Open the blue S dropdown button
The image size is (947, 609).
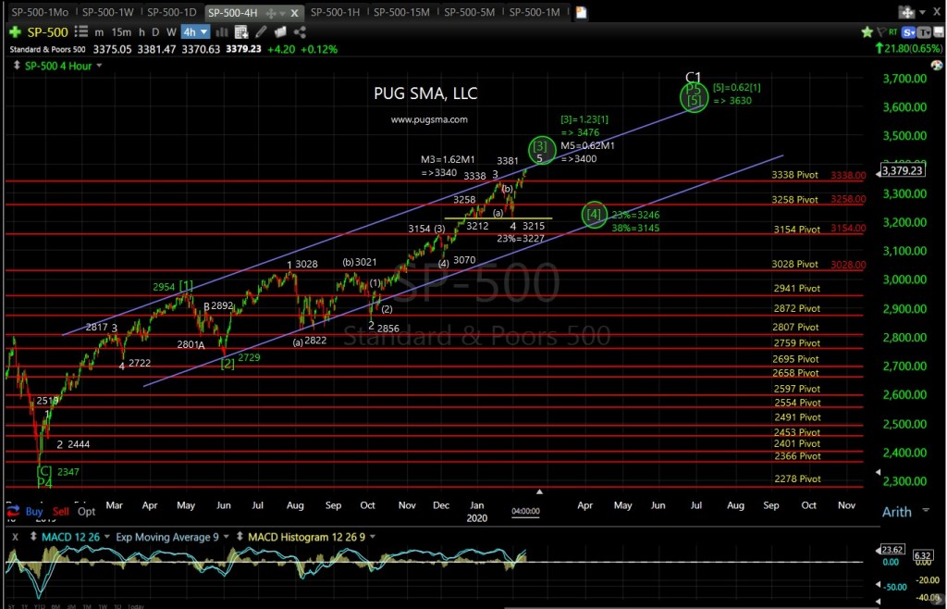coord(908,32)
